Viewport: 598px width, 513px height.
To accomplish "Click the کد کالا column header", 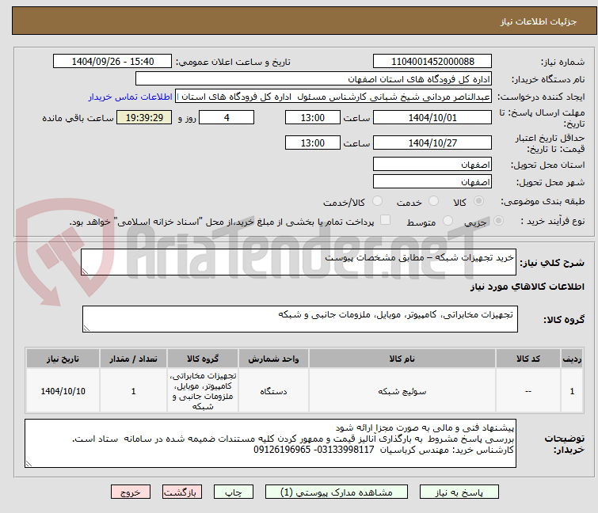I will point(528,359).
